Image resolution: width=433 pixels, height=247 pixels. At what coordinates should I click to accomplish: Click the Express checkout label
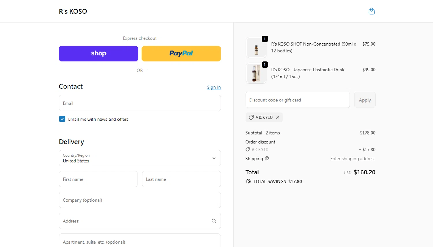point(140,38)
